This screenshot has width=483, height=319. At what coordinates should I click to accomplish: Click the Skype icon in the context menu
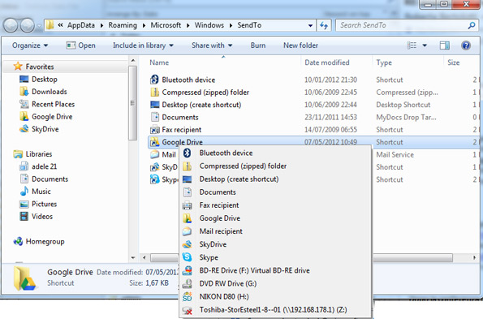(187, 257)
